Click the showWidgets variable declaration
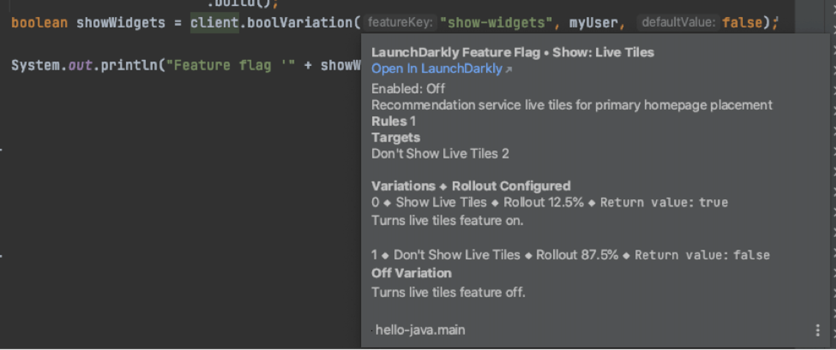Viewport: 836px width, 350px height. [121, 23]
